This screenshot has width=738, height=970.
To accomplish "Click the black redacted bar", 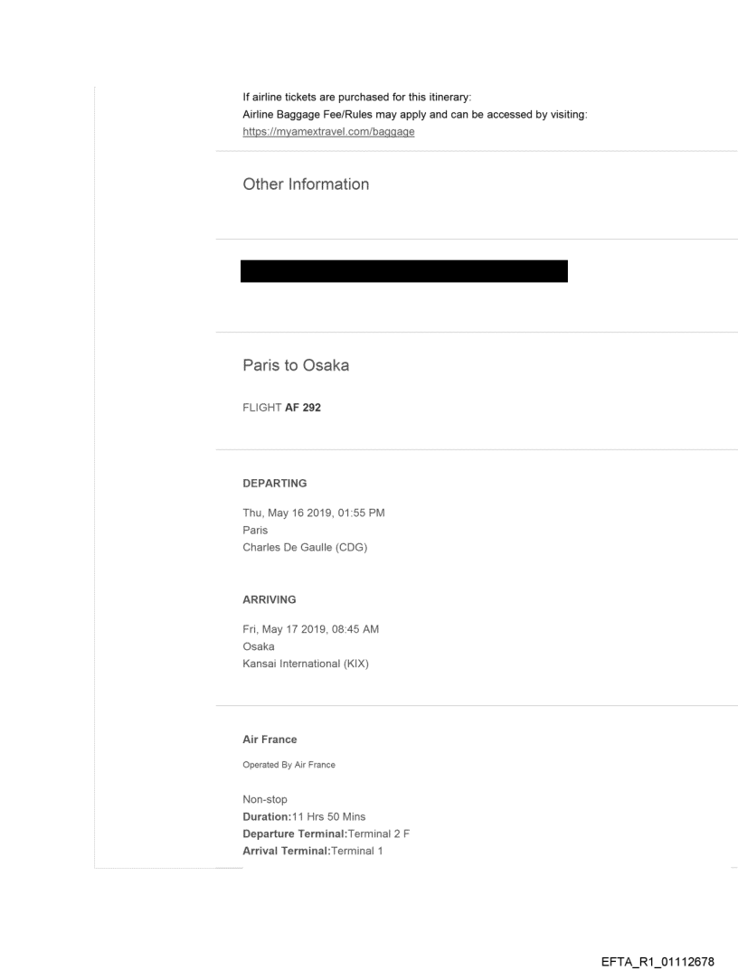I will [x=403, y=271].
